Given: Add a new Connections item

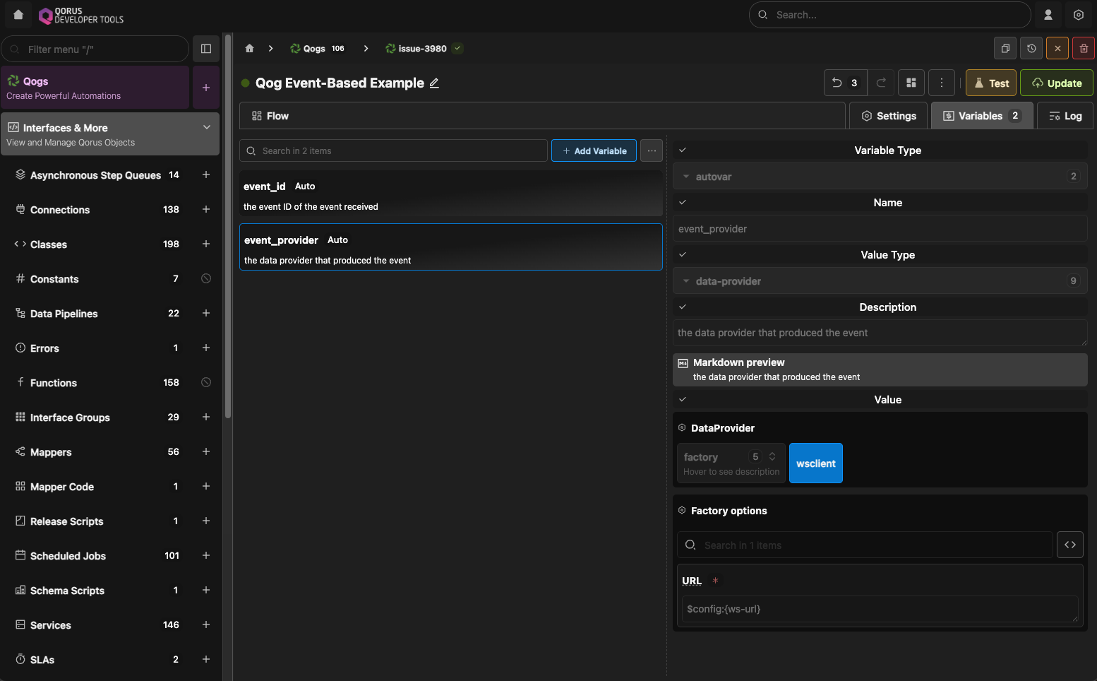Looking at the screenshot, I should (206, 209).
